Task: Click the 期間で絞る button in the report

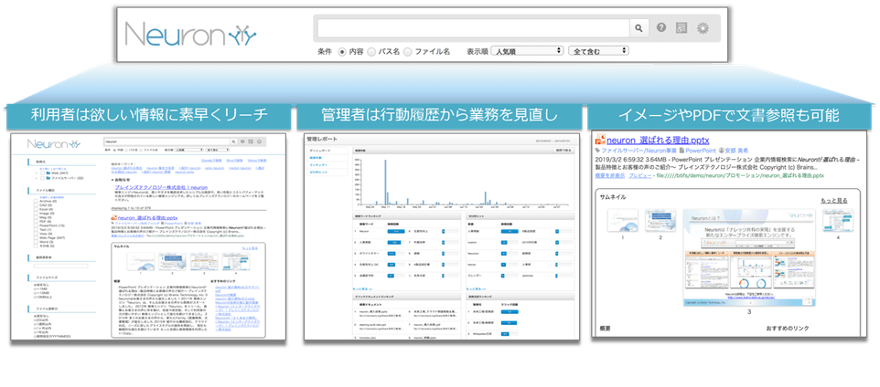Action: [x=563, y=151]
